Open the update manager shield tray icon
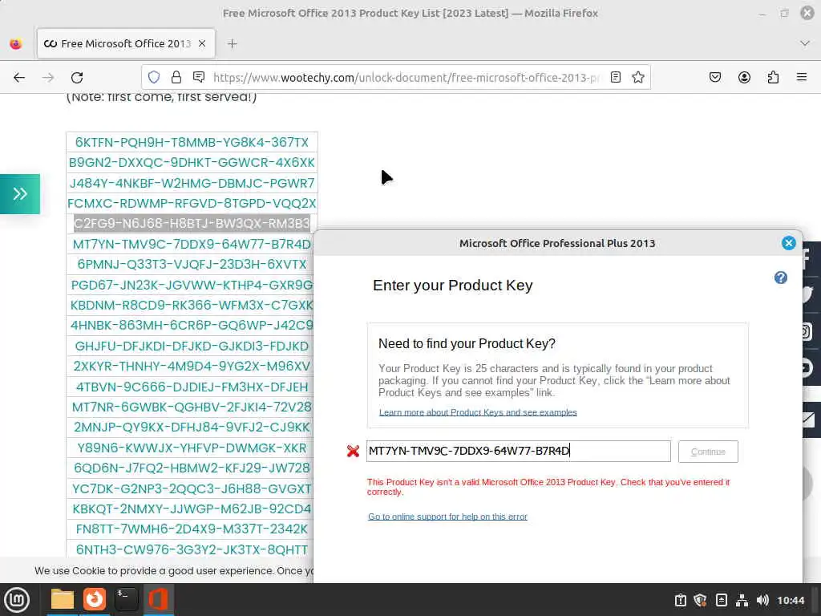The height and width of the screenshot is (616, 821). click(701, 600)
